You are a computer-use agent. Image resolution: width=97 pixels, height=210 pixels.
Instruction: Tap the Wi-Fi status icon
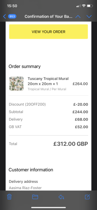point(84,6)
